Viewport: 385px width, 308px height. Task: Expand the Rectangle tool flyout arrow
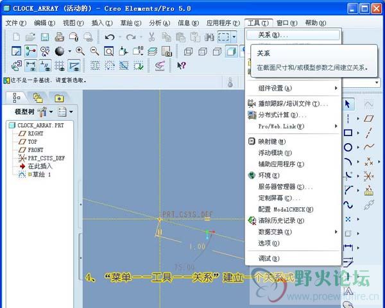(x=358, y=133)
